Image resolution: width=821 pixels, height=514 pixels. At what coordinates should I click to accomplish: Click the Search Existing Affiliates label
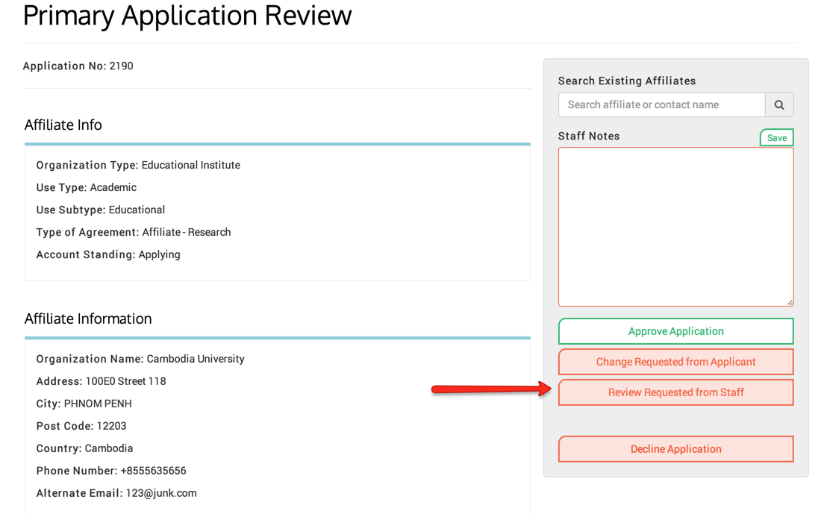pos(627,81)
